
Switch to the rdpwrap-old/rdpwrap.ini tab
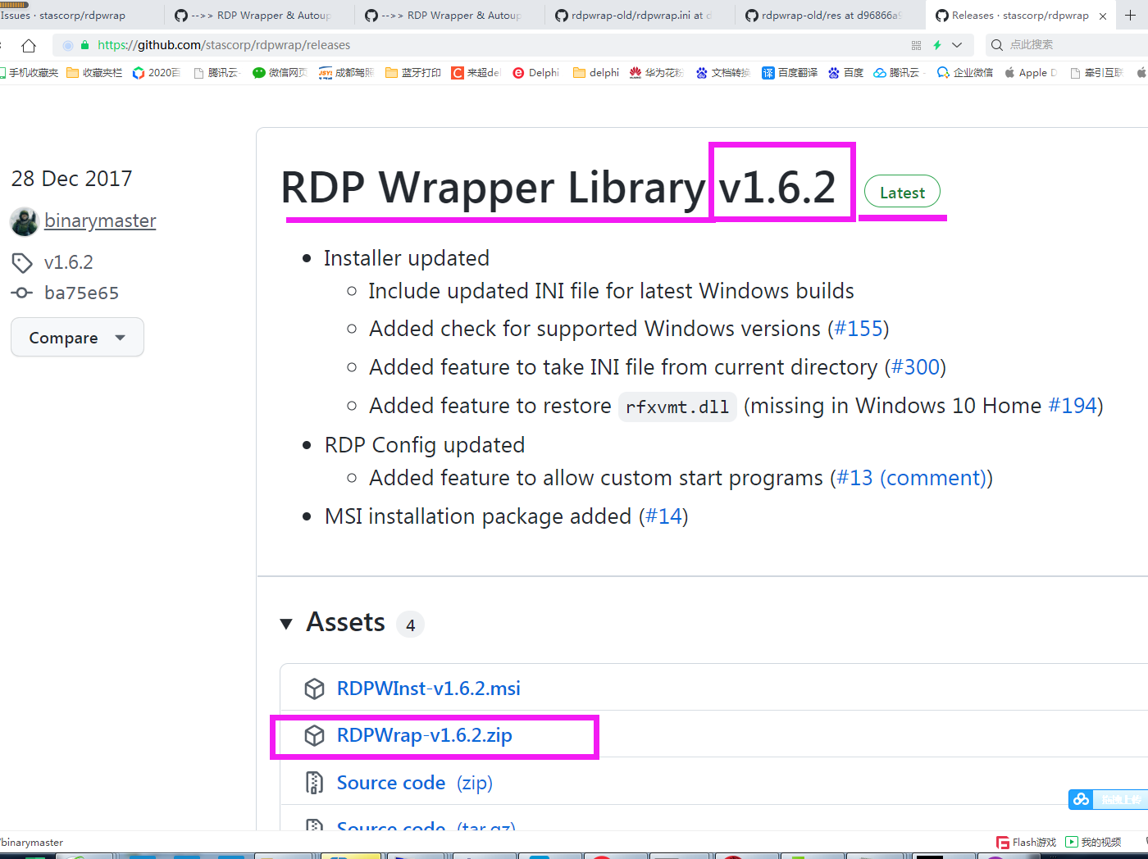640,15
